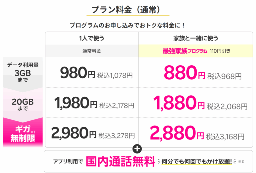Click the 880円 family price
Viewport: 256px width, 173px height.
tap(184, 73)
